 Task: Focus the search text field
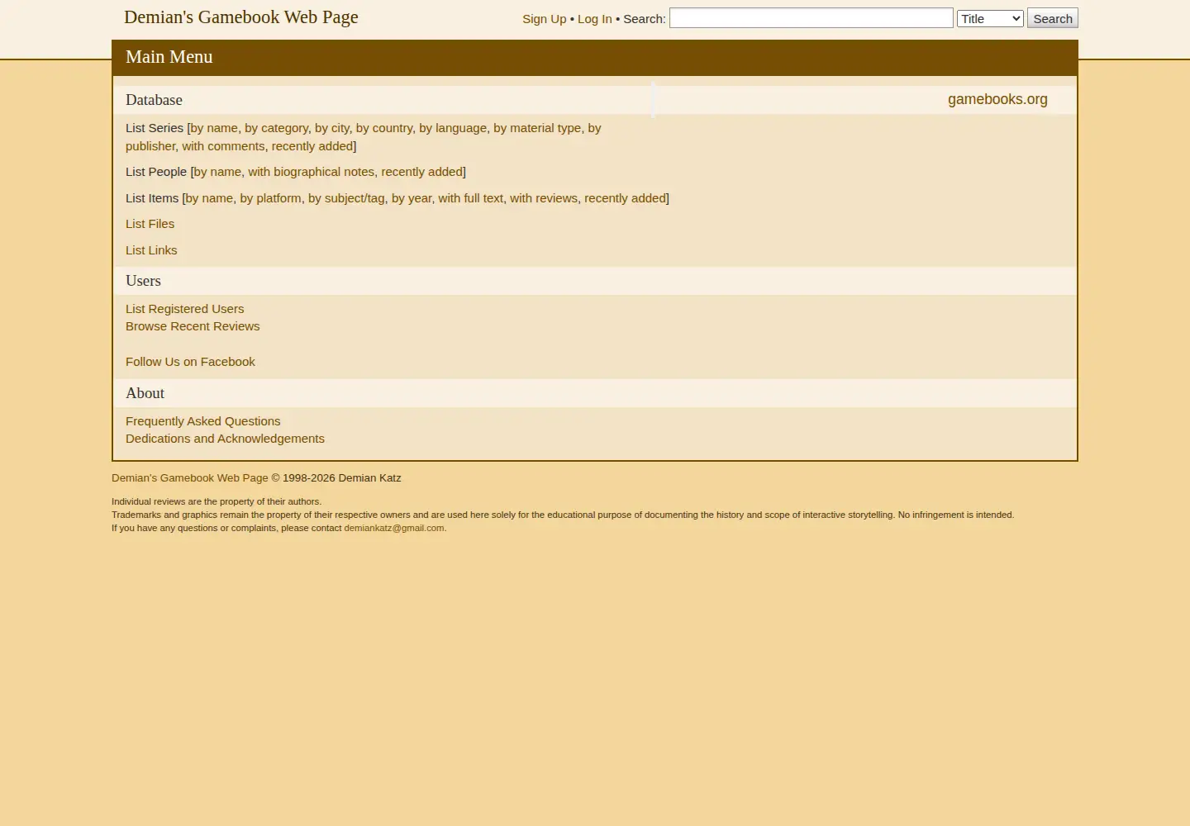pyautogui.click(x=812, y=18)
